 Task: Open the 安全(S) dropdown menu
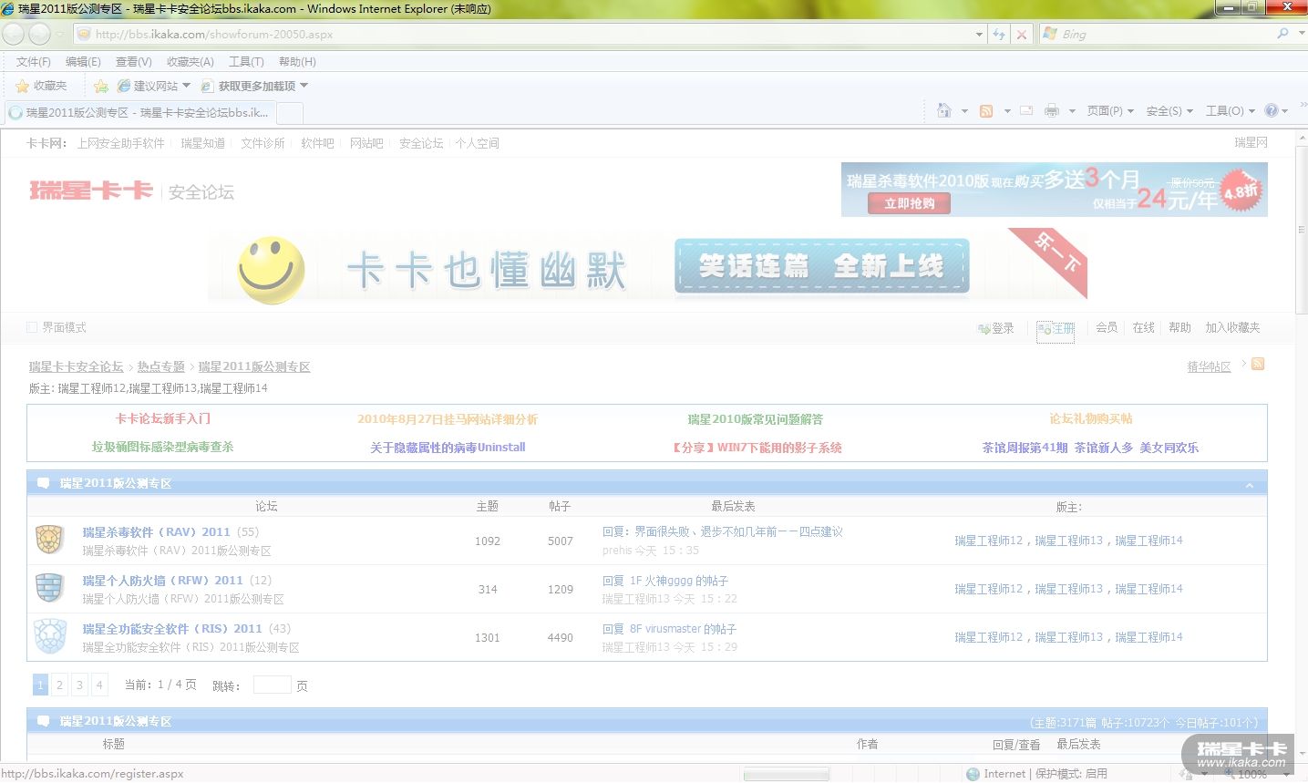point(1169,111)
